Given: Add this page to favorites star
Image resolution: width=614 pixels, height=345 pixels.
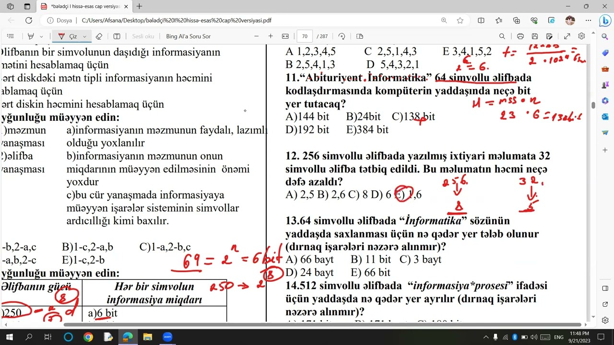Looking at the screenshot, I should pos(460,21).
